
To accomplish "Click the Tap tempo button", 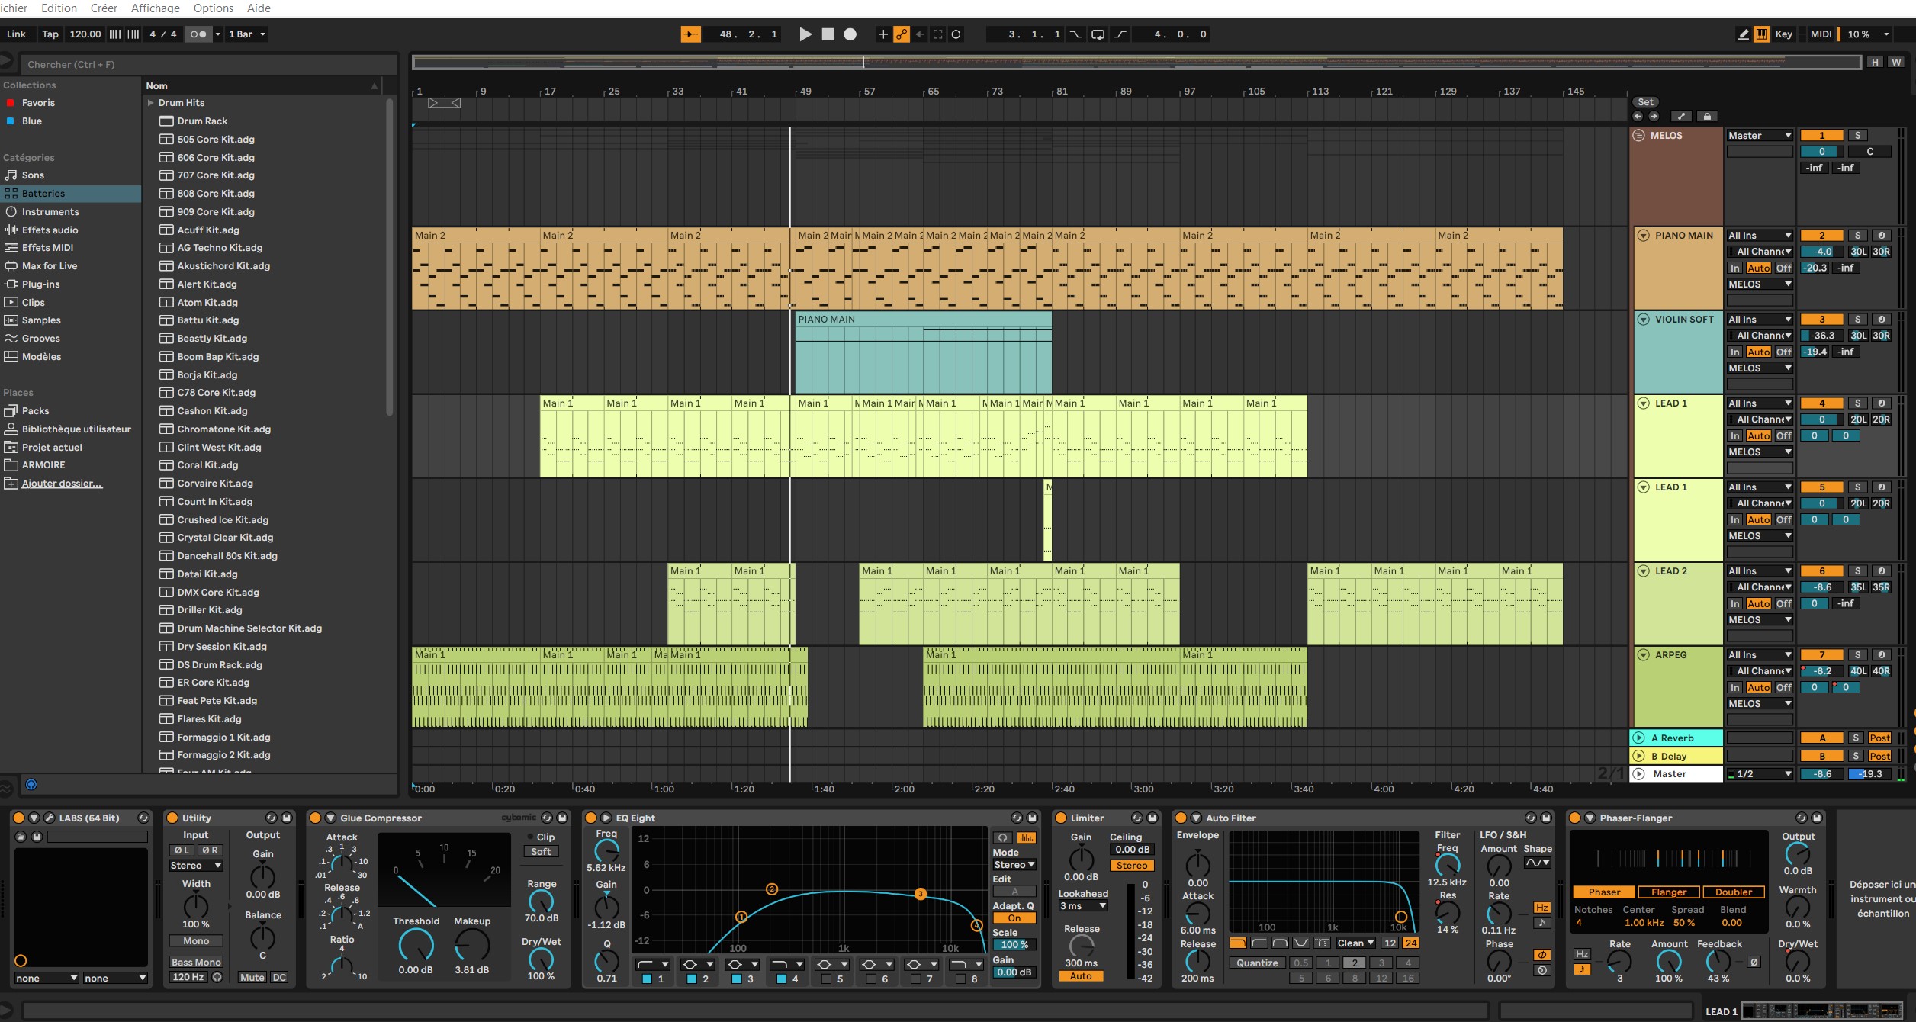I will click(50, 34).
